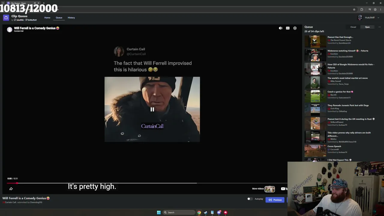The width and height of the screenshot is (384, 216).
Task: Open Steam from the taskbar
Action: tap(205, 212)
